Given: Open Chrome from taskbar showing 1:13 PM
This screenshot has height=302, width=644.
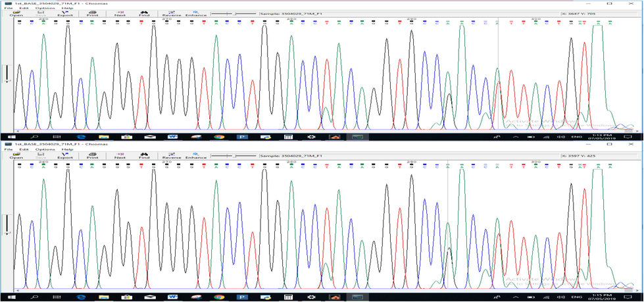Looking at the screenshot, I should coord(219,136).
